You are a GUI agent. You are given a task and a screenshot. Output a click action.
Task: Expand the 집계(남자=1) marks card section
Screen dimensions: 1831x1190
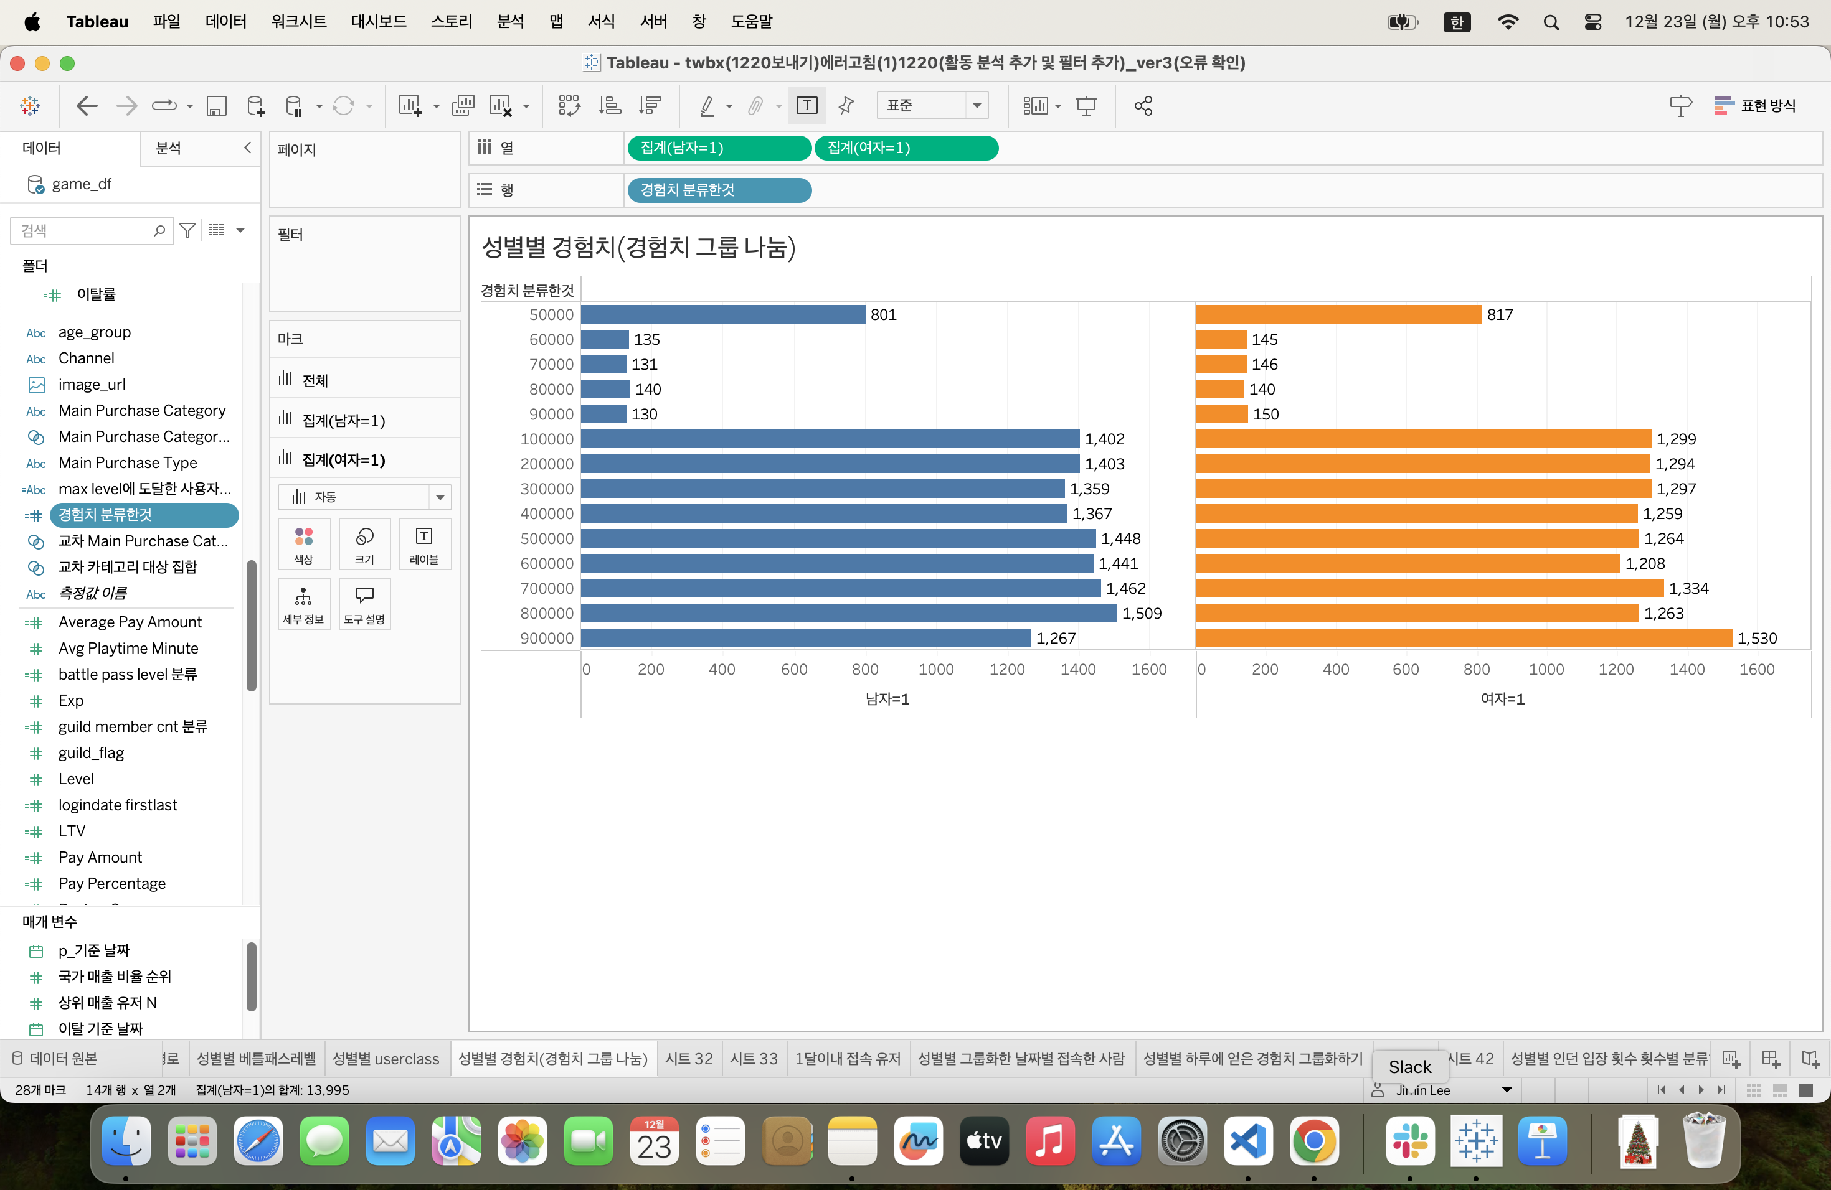[365, 419]
